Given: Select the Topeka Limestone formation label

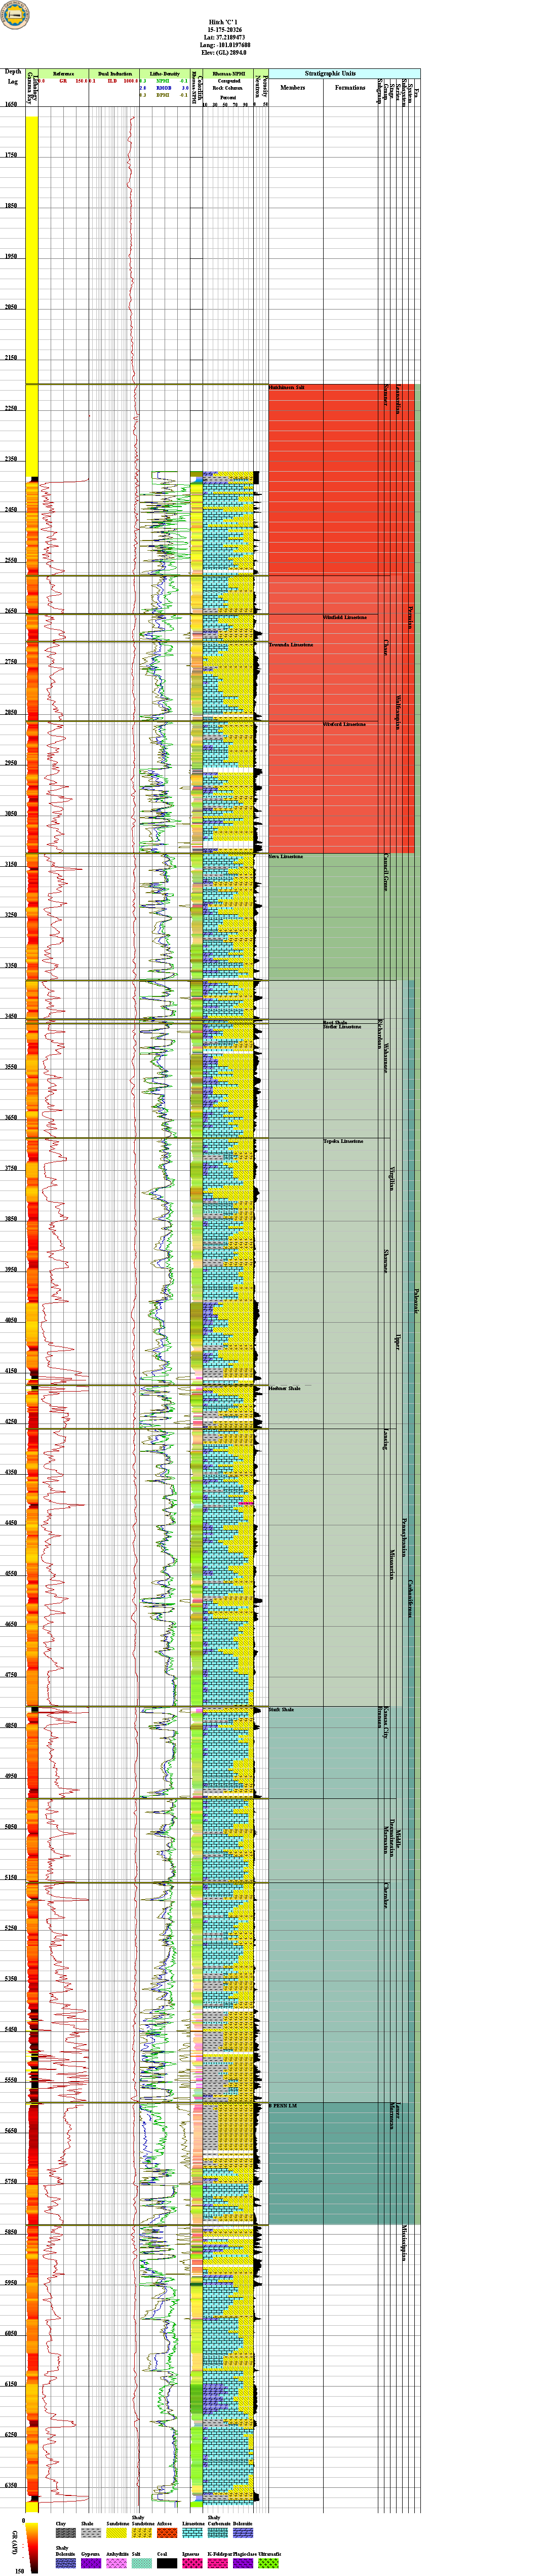Looking at the screenshot, I should click(343, 1141).
